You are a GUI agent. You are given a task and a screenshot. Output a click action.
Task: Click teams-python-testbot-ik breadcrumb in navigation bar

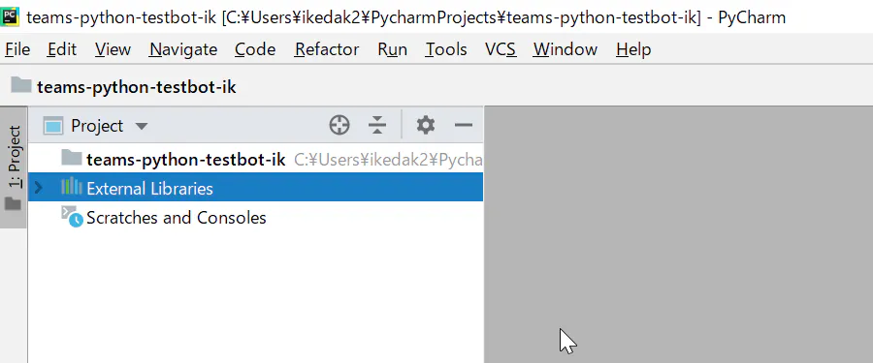137,87
